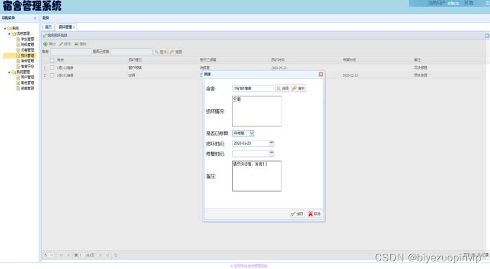
Task: Click the 宿舍 filter input in toolbar
Action: pos(71,52)
